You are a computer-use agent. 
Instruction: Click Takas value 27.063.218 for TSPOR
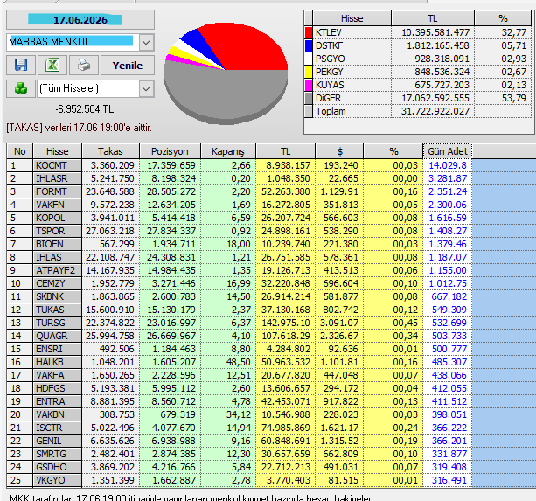click(110, 231)
